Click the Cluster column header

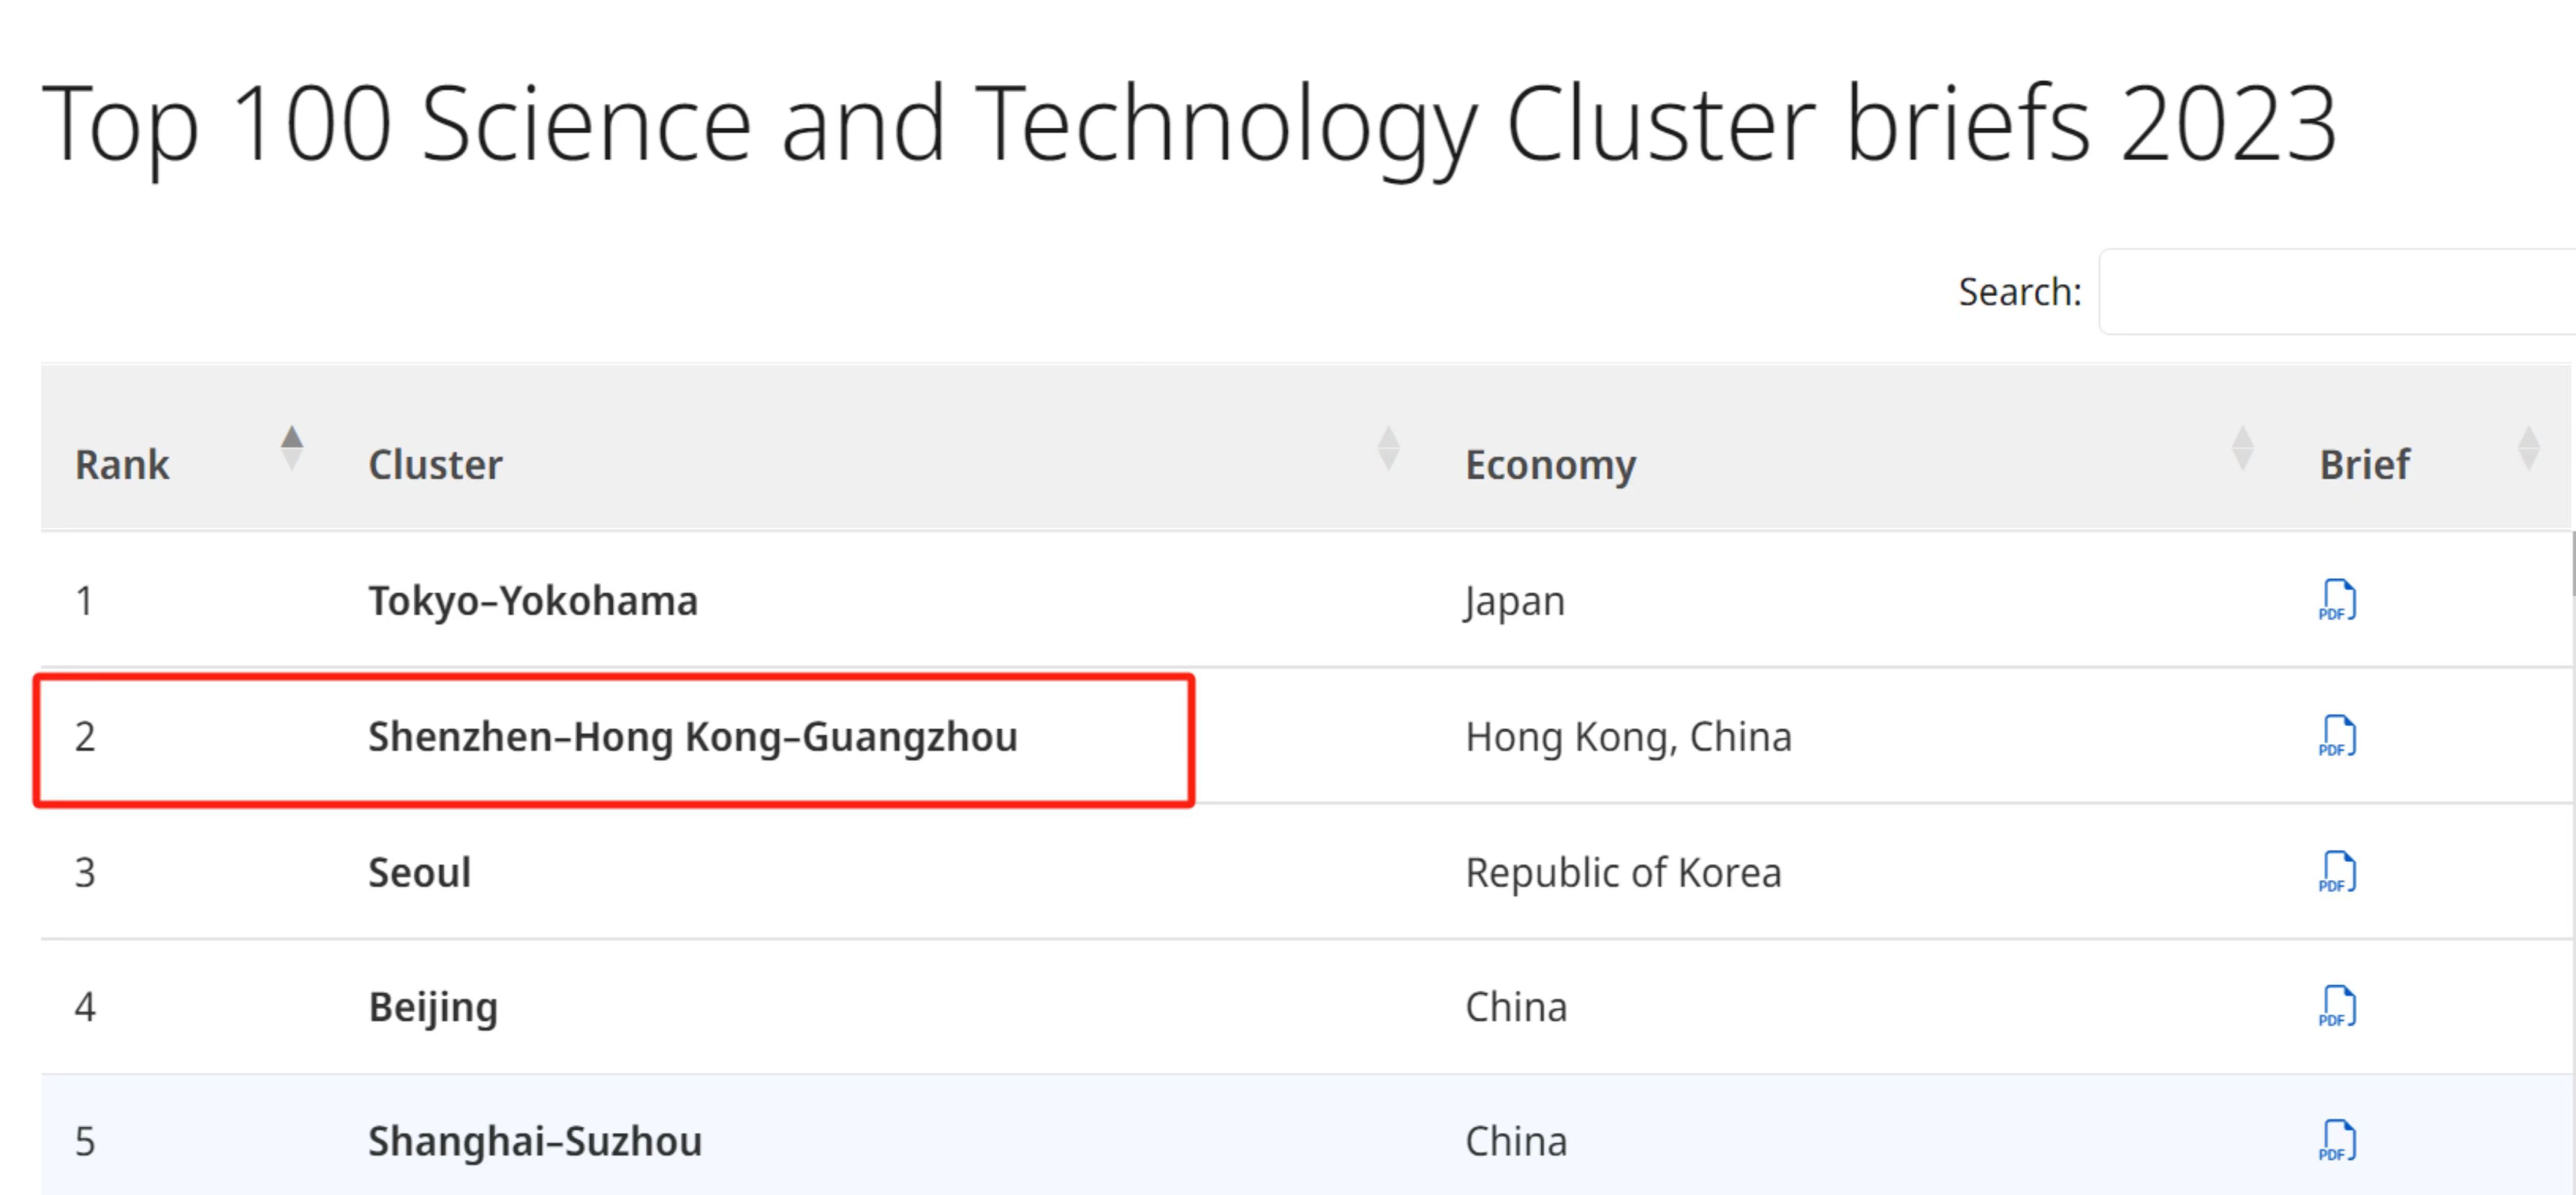coord(435,465)
